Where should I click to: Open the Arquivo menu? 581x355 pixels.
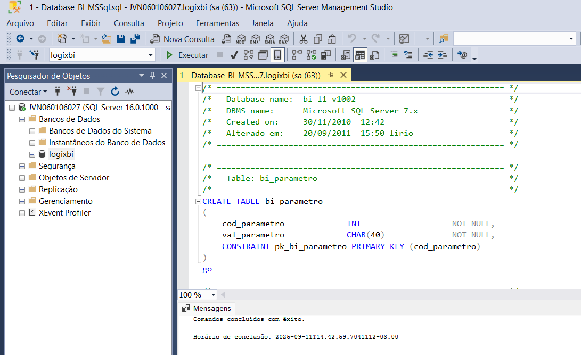point(20,23)
